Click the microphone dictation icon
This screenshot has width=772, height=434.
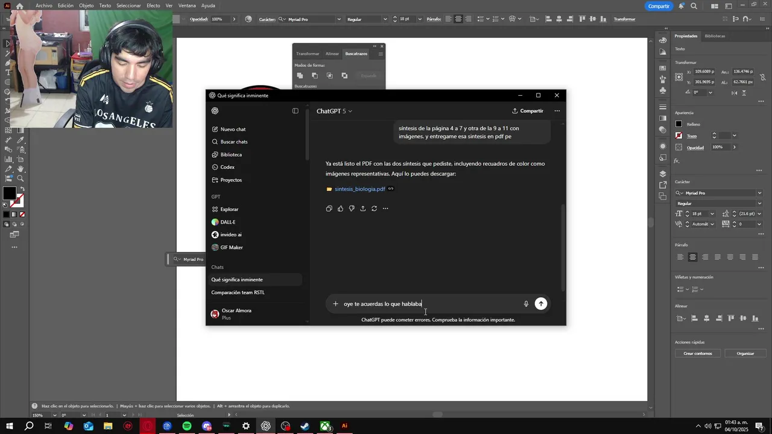point(526,304)
